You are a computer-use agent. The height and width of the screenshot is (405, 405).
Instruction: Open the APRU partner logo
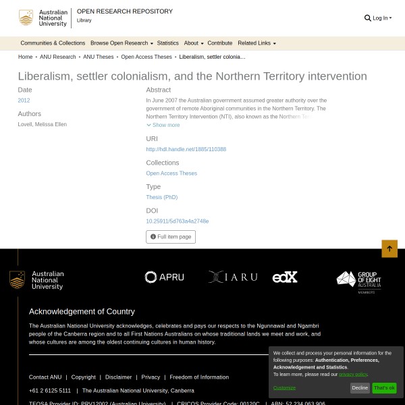point(164,277)
